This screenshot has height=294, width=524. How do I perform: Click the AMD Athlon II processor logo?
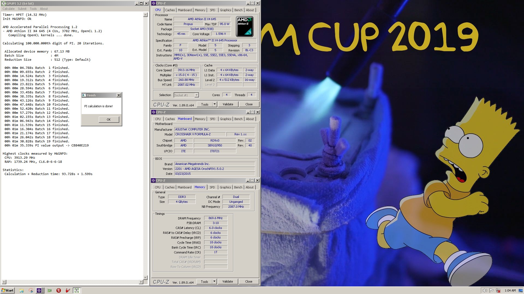click(245, 26)
